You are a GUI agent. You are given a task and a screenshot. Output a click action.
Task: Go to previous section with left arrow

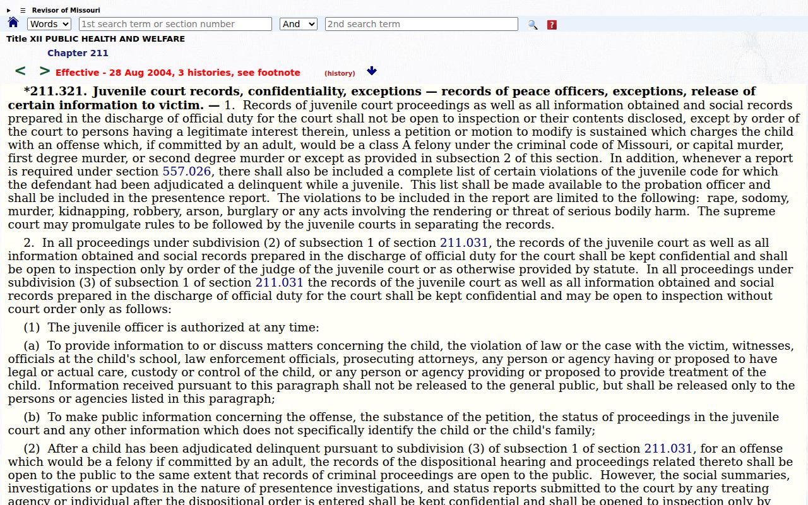(x=20, y=71)
